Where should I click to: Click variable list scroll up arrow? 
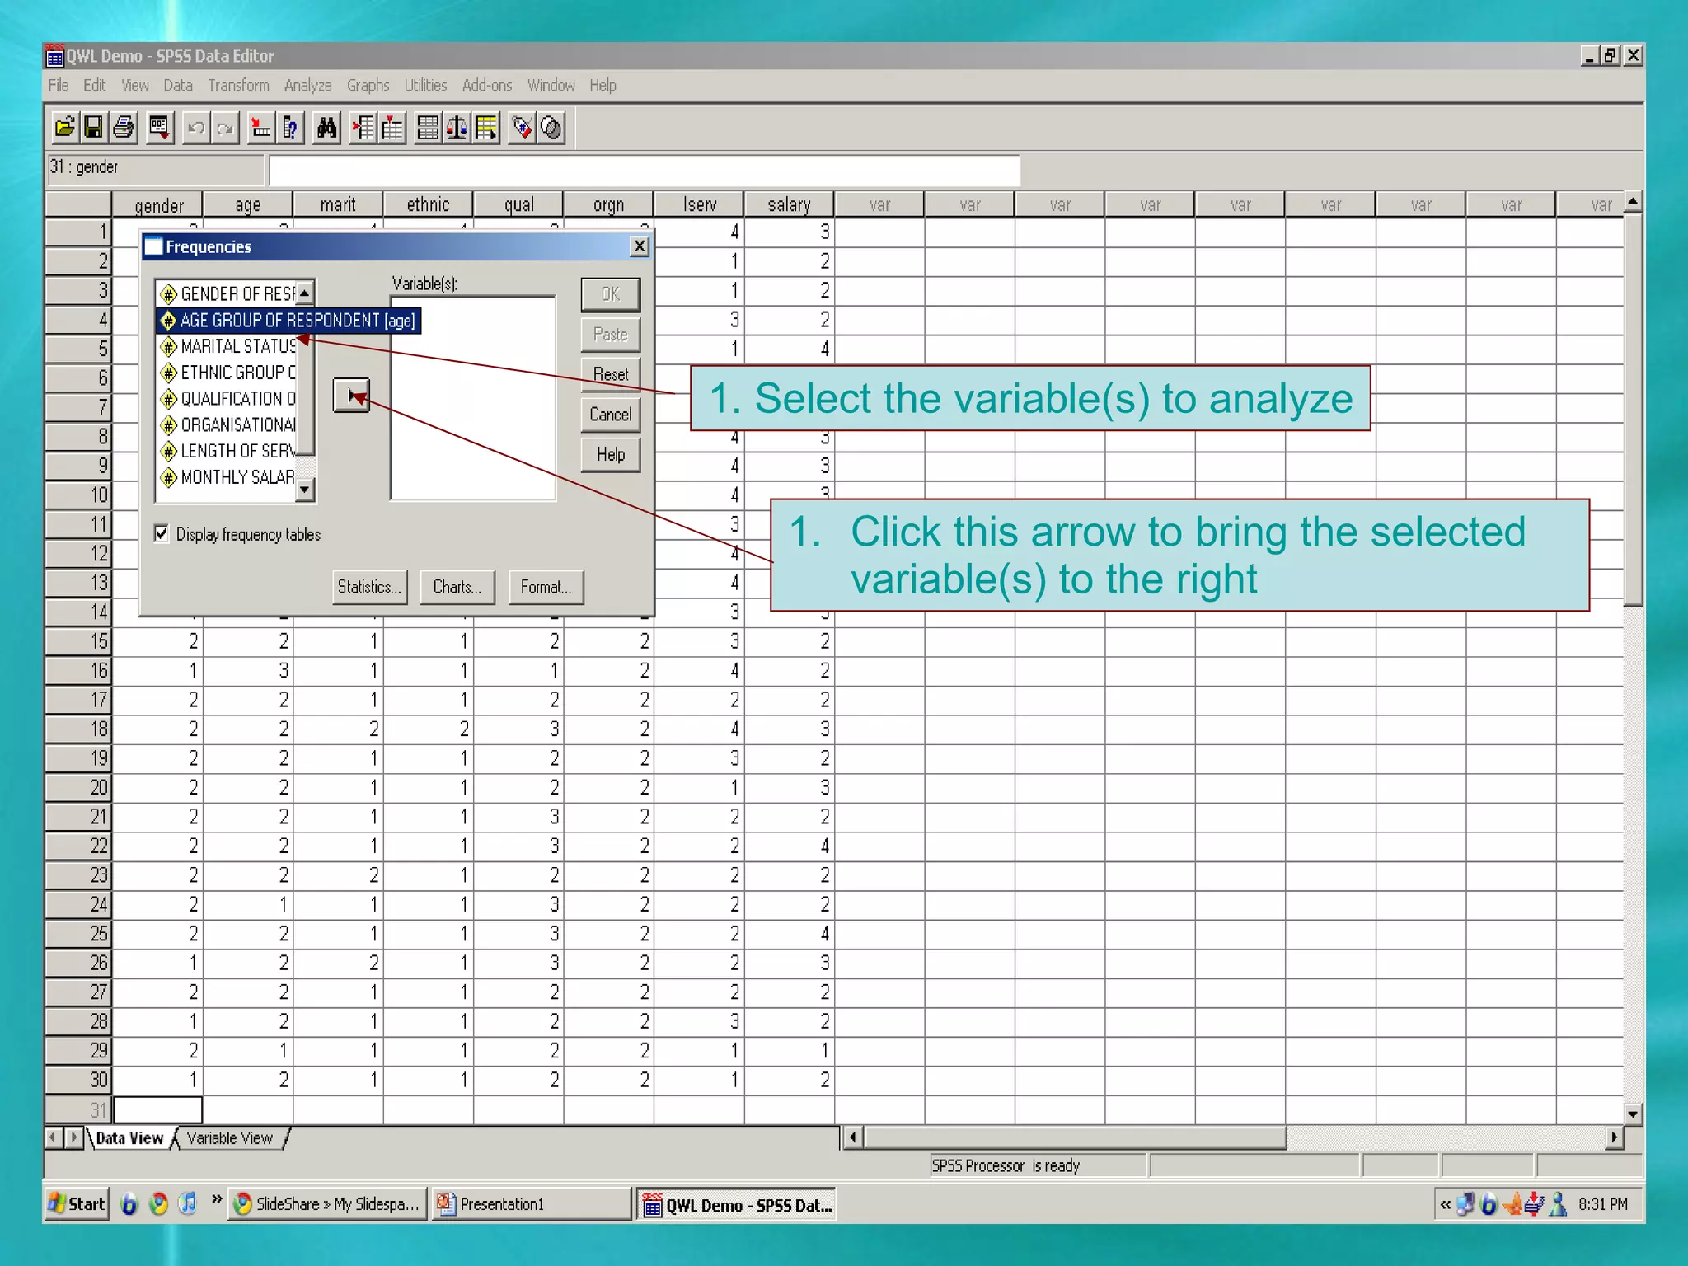(x=305, y=293)
